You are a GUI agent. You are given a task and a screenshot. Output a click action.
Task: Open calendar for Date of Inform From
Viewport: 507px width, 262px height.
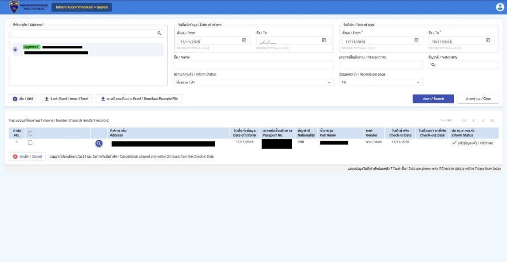coord(244,41)
